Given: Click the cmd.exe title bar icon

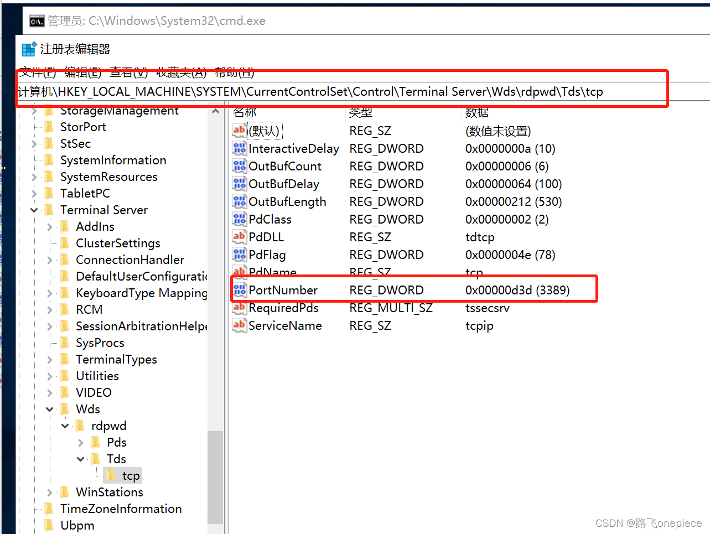Looking at the screenshot, I should pyautogui.click(x=37, y=22).
